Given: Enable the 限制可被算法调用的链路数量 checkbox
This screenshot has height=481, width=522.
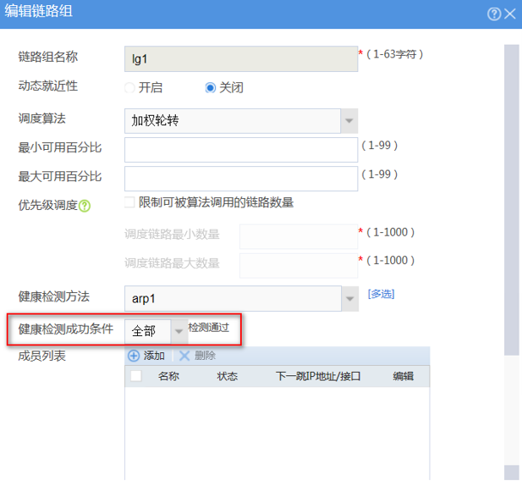Looking at the screenshot, I should coord(129,202).
